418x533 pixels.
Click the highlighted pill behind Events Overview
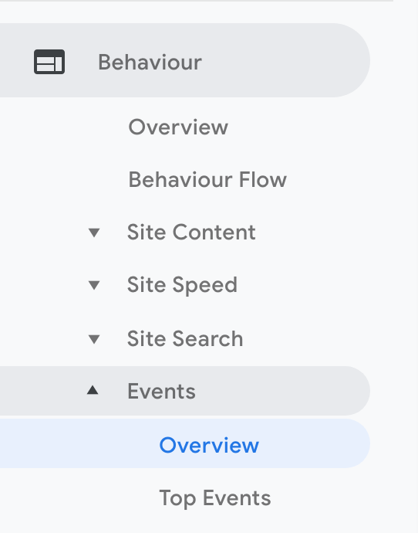pyautogui.click(x=185, y=443)
